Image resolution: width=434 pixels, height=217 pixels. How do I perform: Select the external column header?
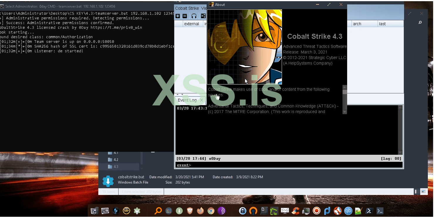[192, 24]
